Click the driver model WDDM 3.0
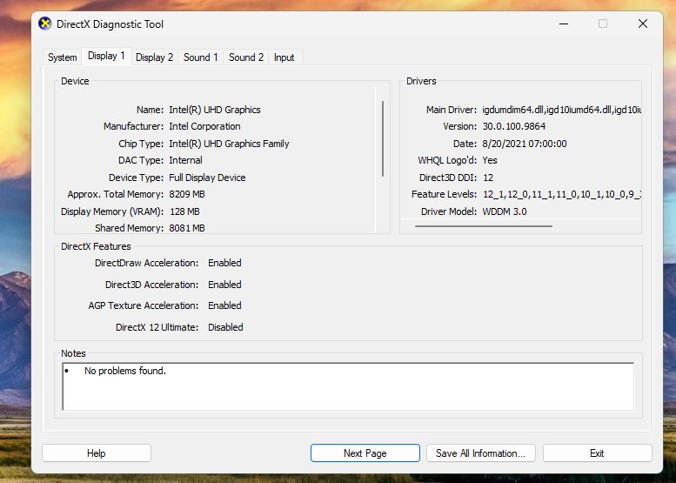The height and width of the screenshot is (483, 676). tap(505, 211)
